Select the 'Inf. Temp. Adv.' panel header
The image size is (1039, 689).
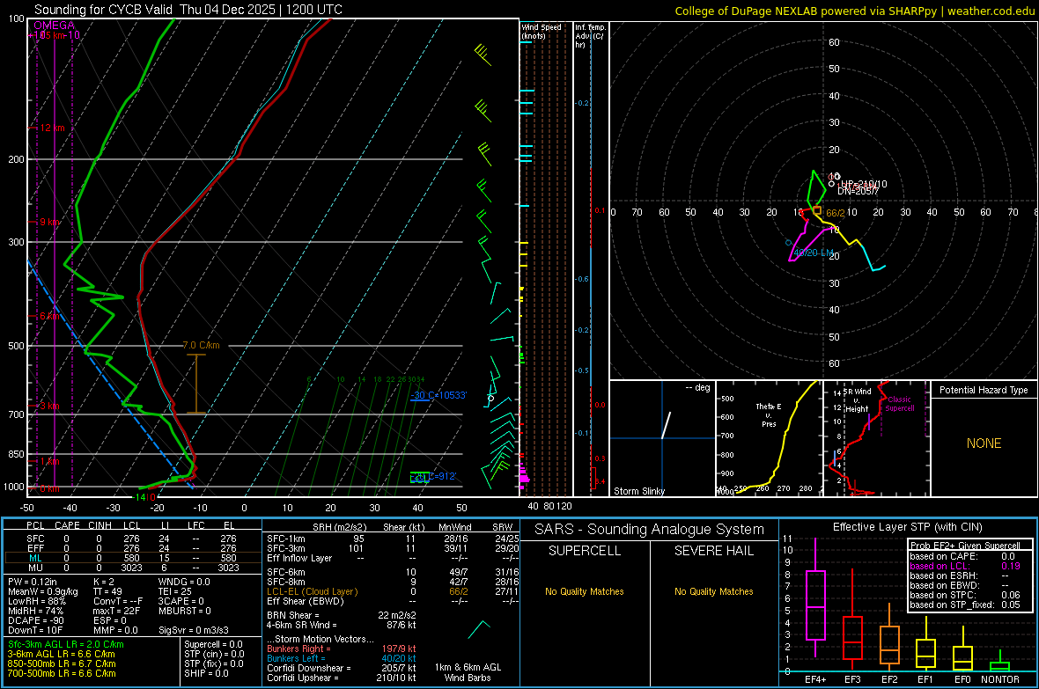591,36
